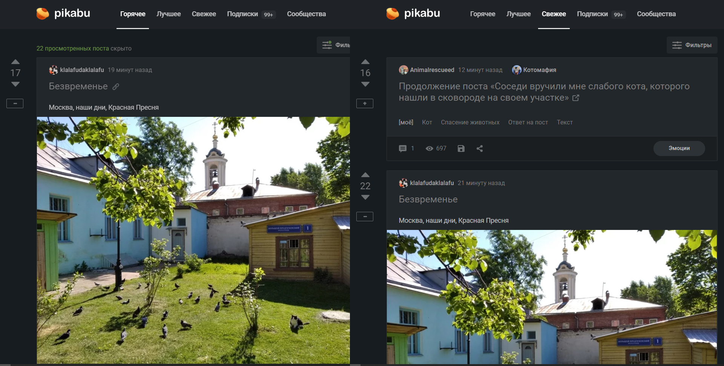The height and width of the screenshot is (366, 724).
Task: Click the rating number 17 in the left window
Action: coord(15,73)
